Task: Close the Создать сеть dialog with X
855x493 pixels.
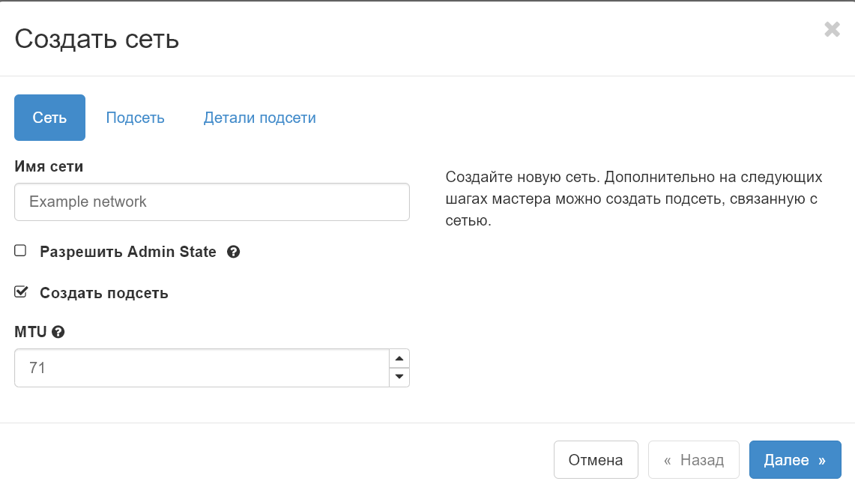Action: tap(832, 29)
